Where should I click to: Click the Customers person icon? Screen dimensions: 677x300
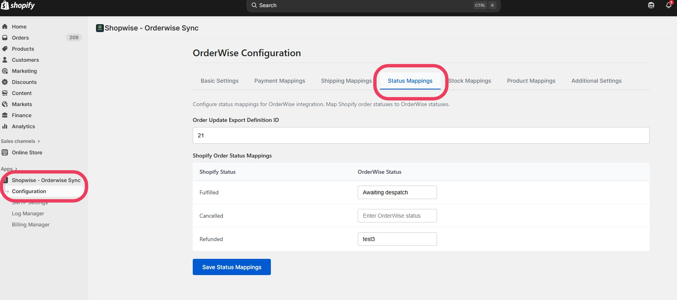click(5, 60)
